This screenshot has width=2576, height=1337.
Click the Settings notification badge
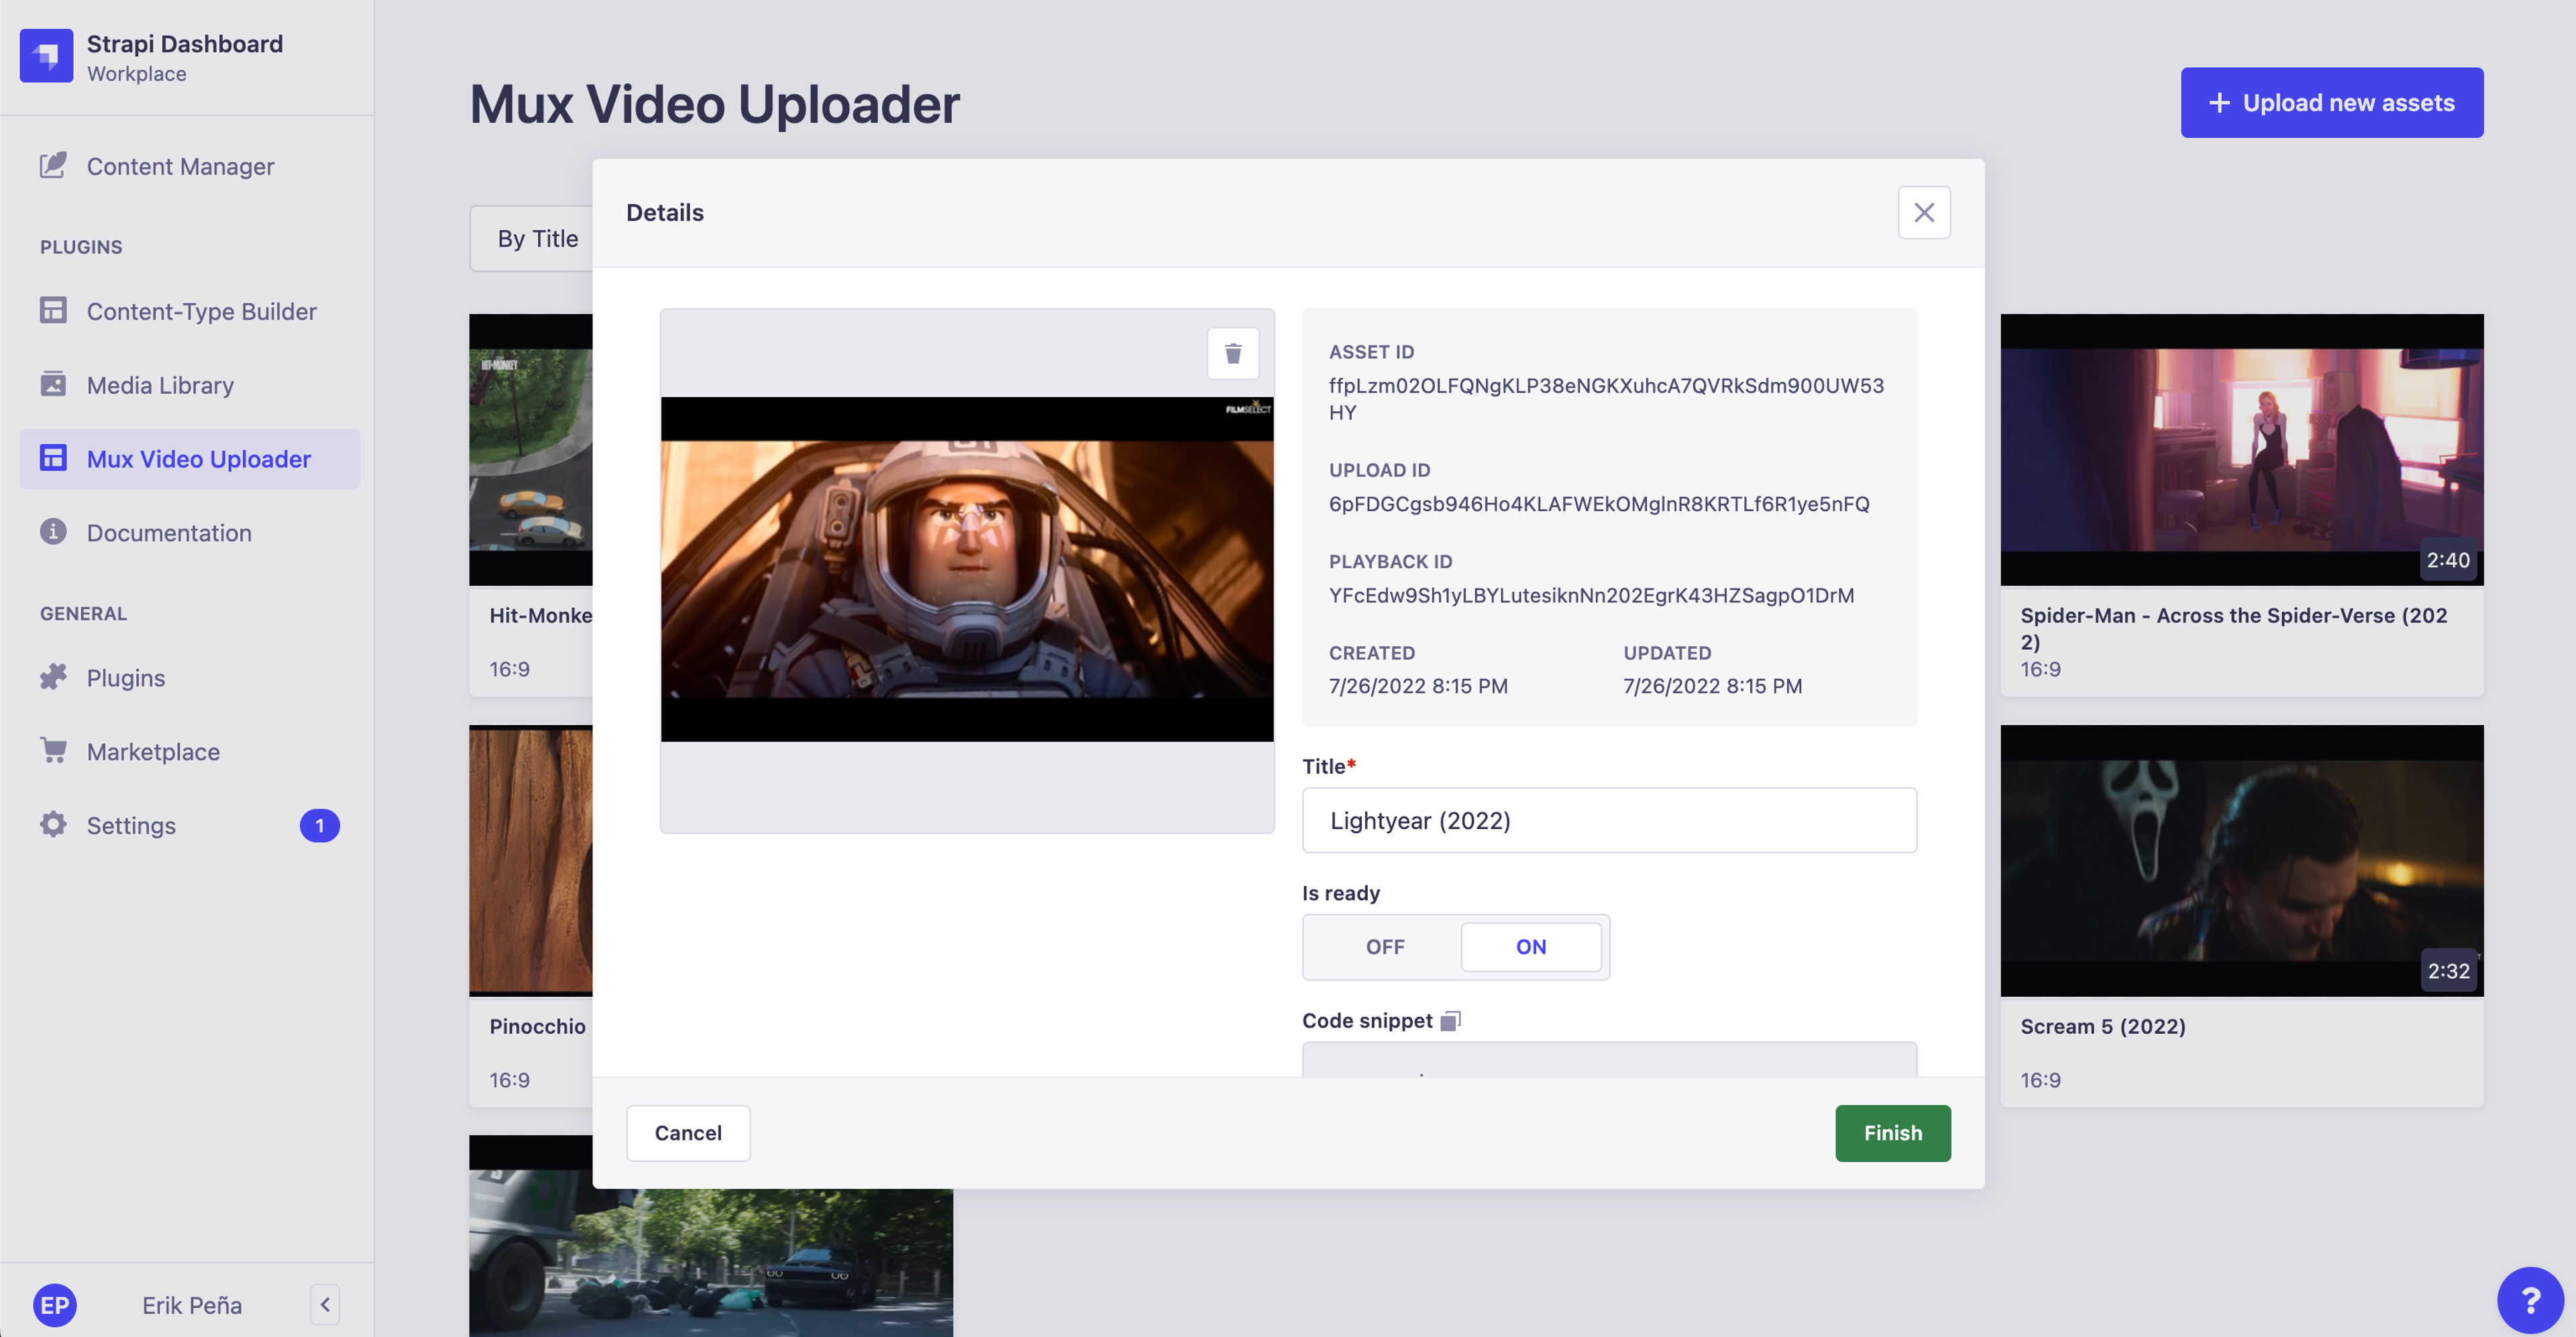coord(320,826)
